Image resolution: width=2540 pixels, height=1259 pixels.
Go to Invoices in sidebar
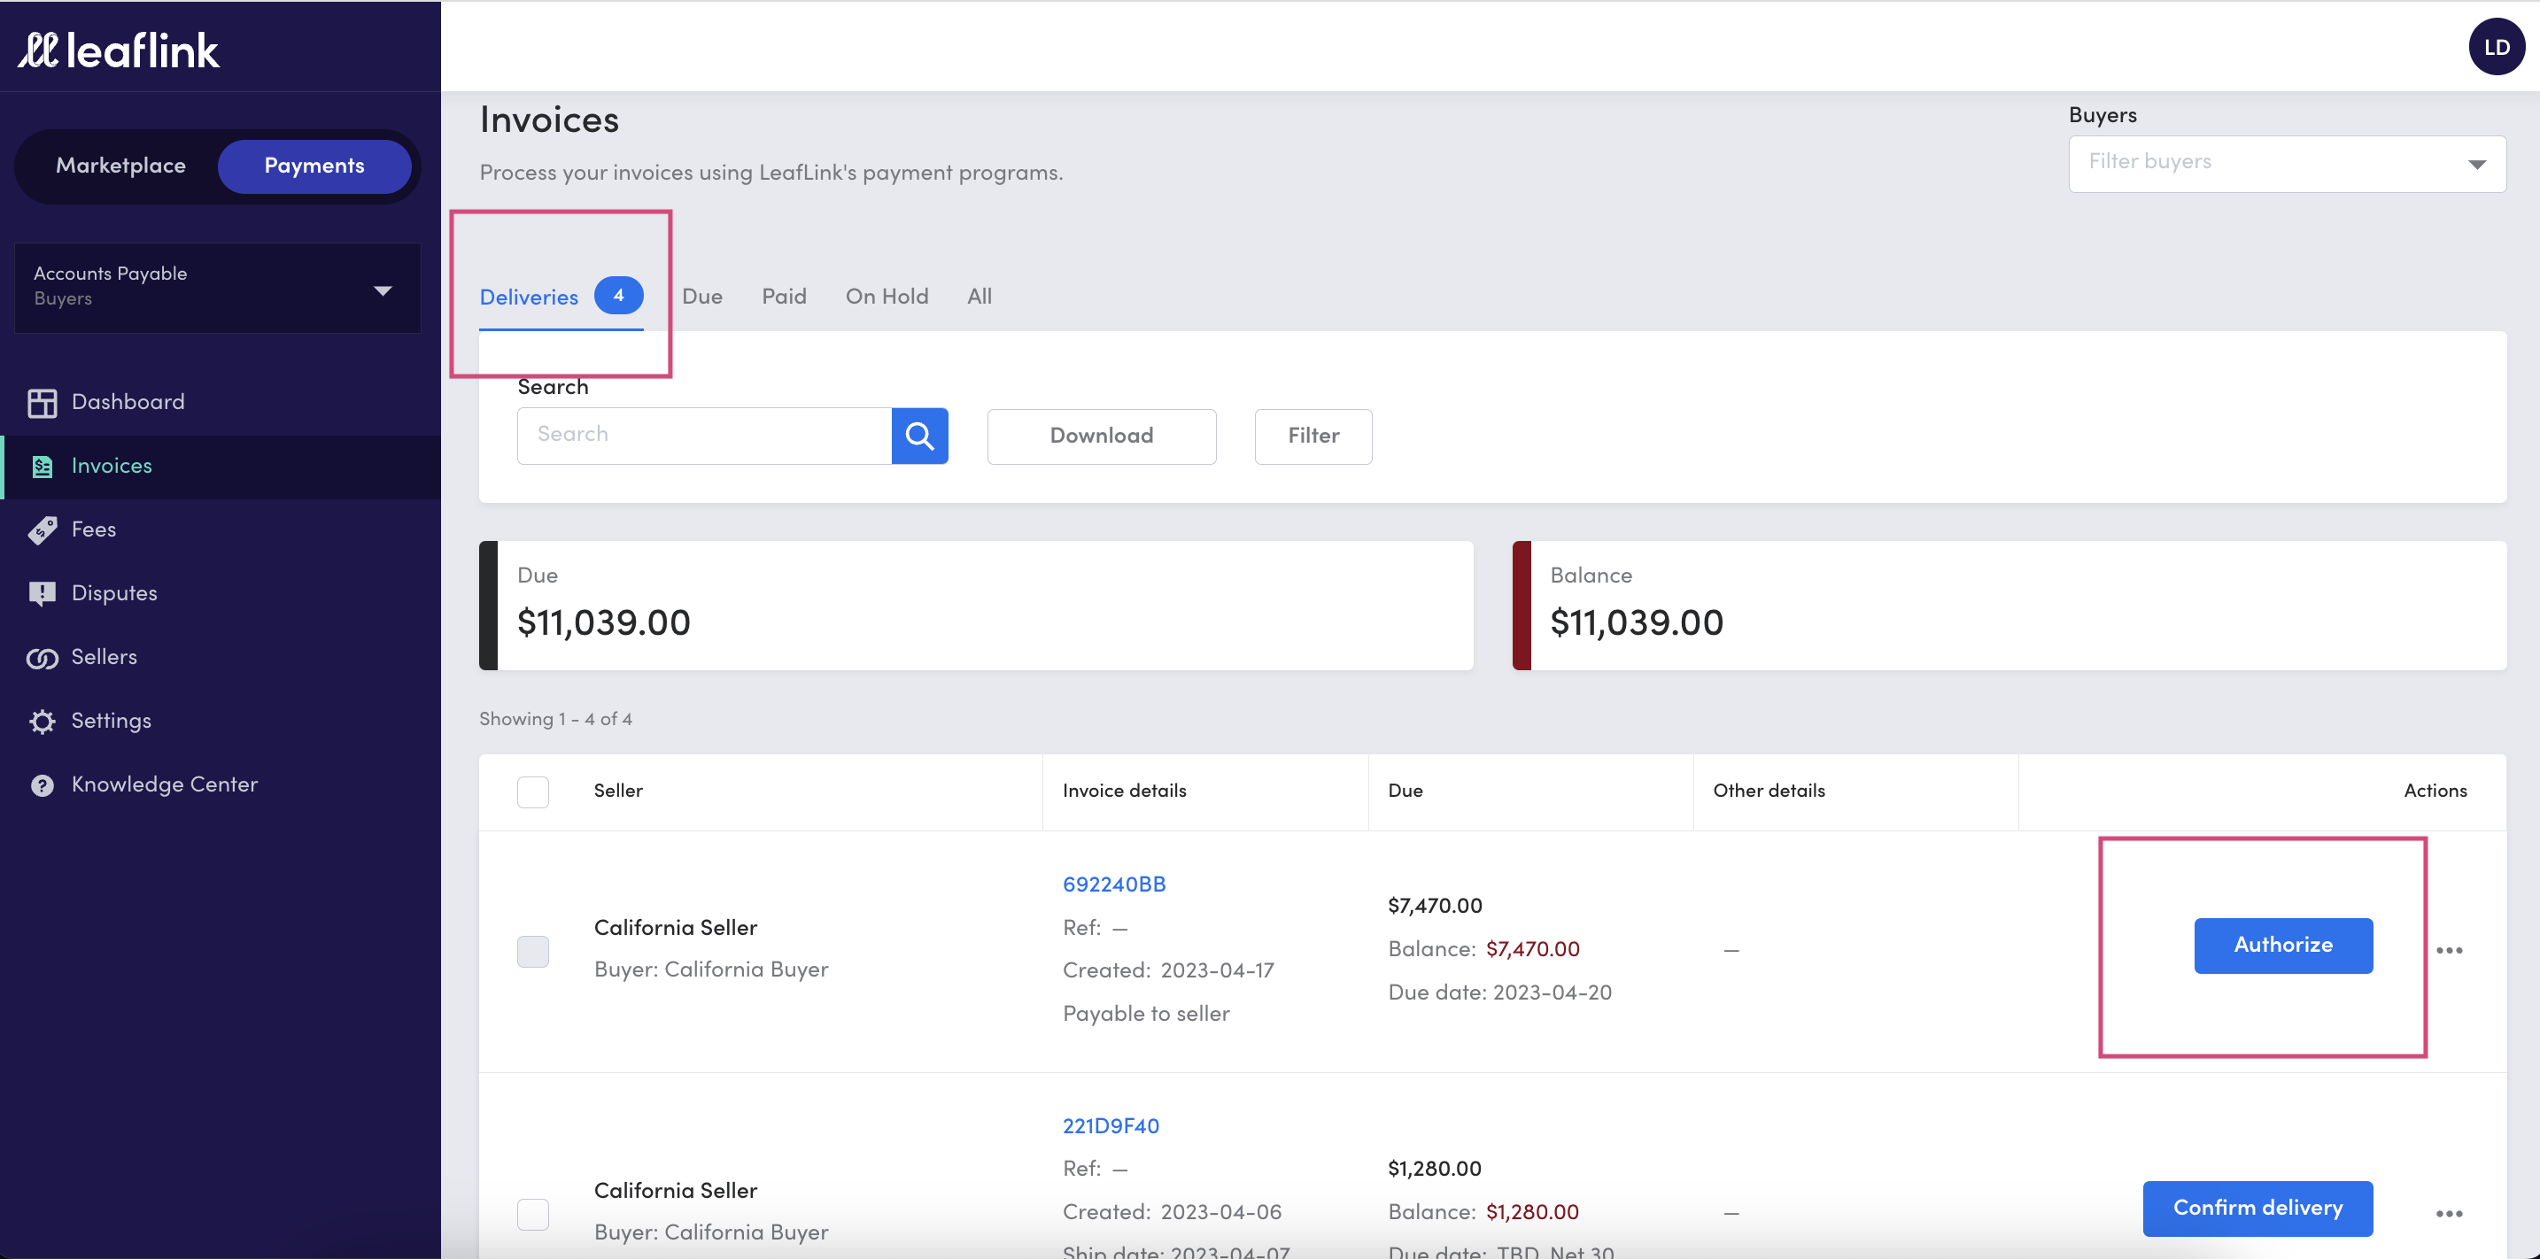[x=221, y=467]
